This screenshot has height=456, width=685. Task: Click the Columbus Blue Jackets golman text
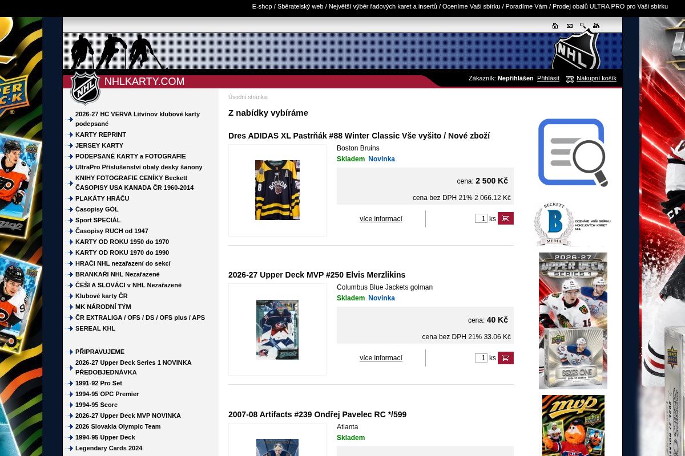point(385,287)
